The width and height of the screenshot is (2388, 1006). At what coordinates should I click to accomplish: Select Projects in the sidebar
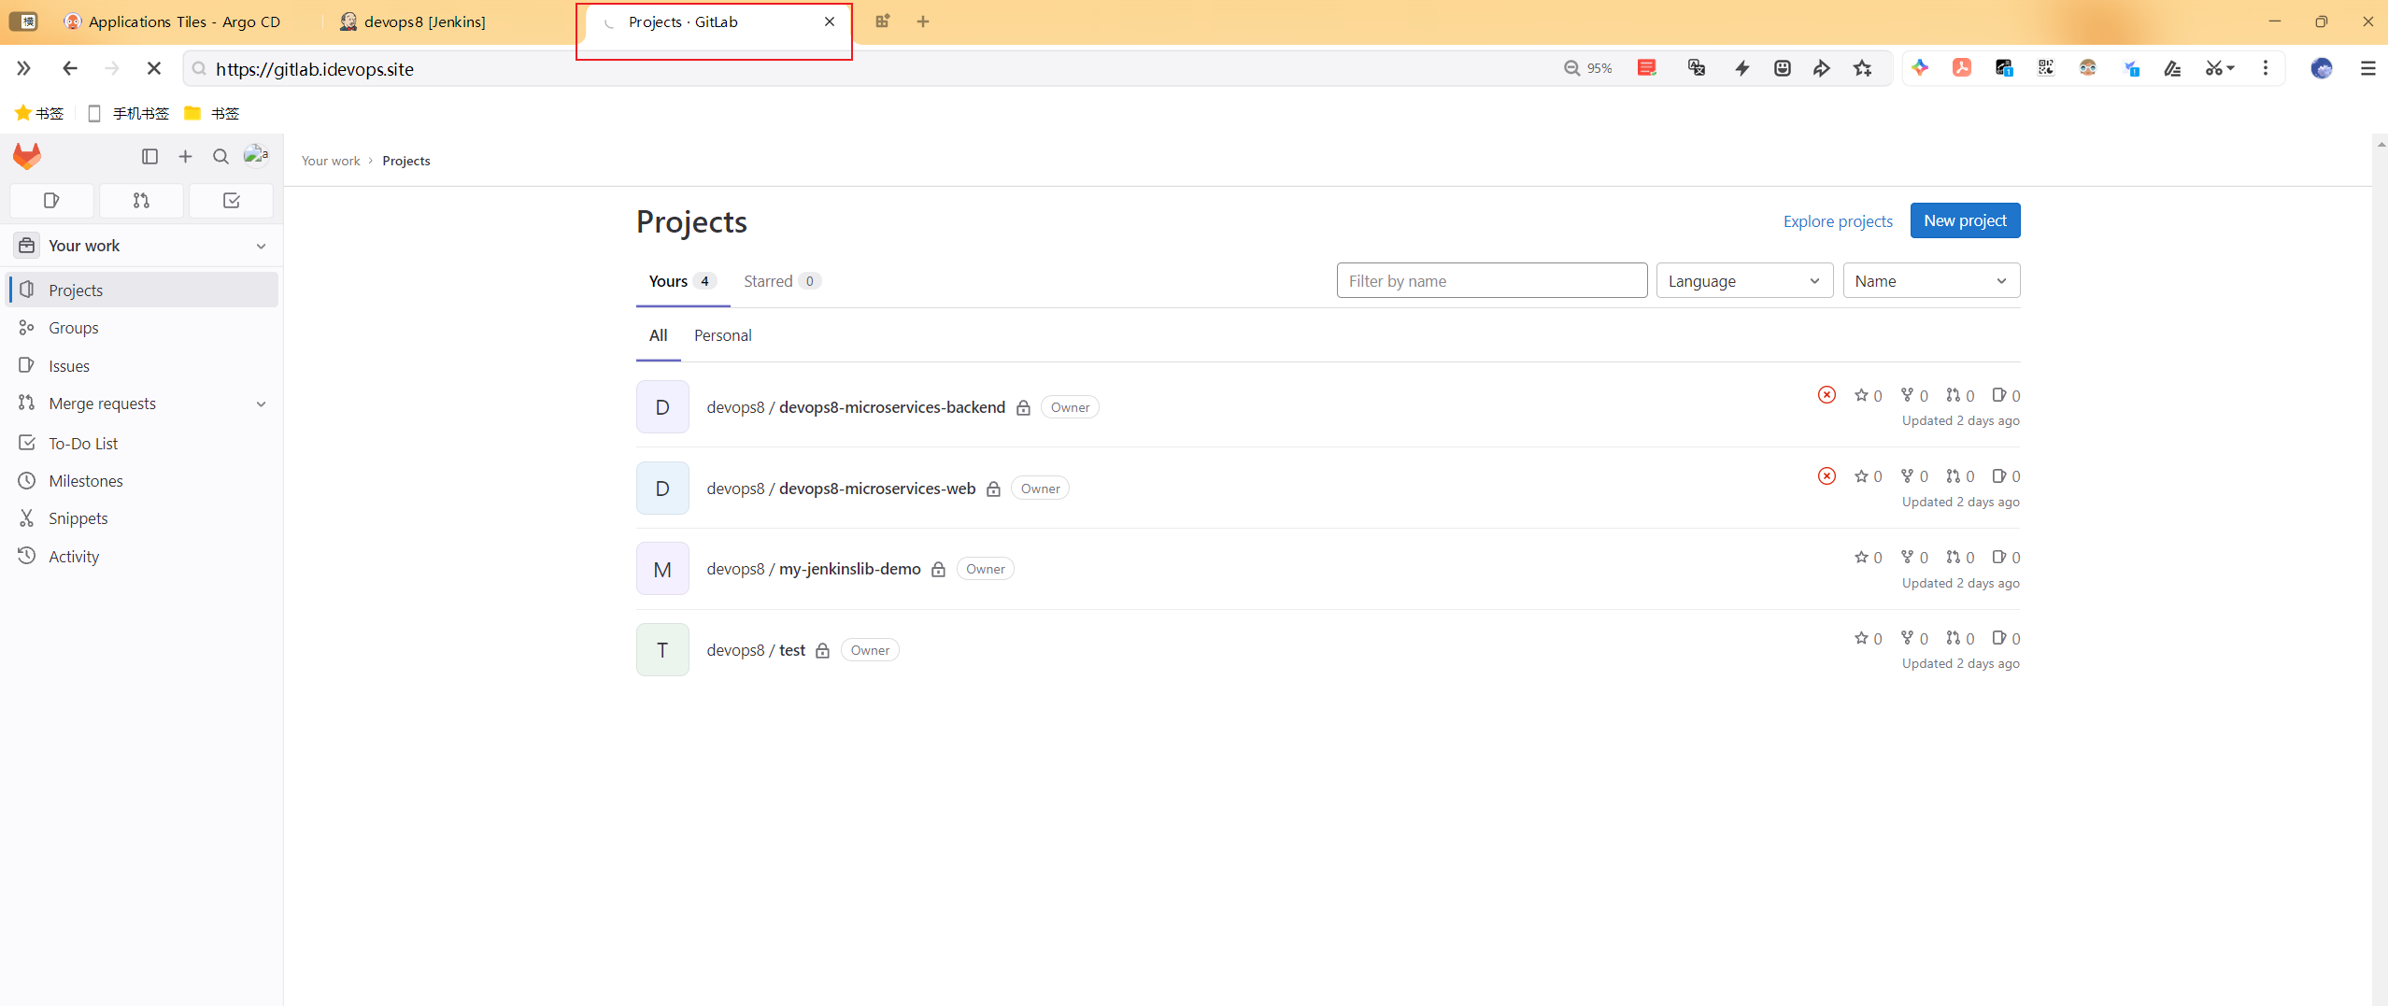coord(142,290)
